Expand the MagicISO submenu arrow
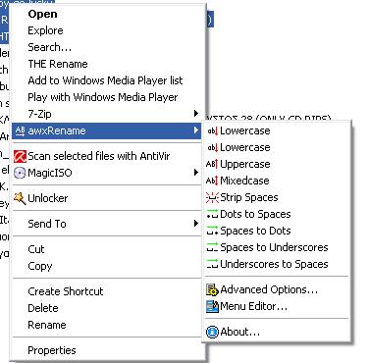368x363 pixels. click(x=196, y=173)
